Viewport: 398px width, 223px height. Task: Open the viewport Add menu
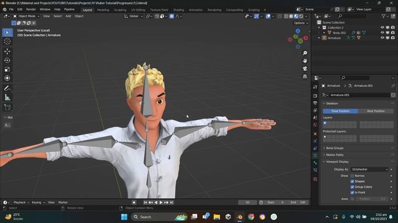pos(68,16)
